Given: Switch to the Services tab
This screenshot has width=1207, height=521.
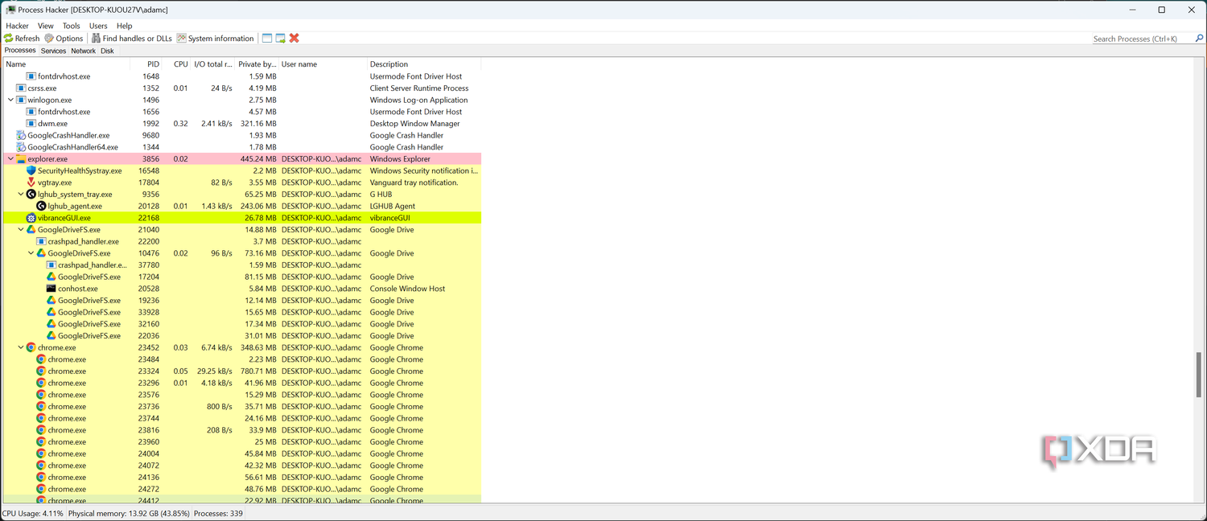Looking at the screenshot, I should pos(53,51).
